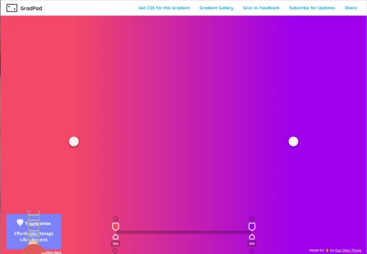This screenshot has width=367, height=254.
Task: Click the left opacity stop marker
Action: point(115,236)
